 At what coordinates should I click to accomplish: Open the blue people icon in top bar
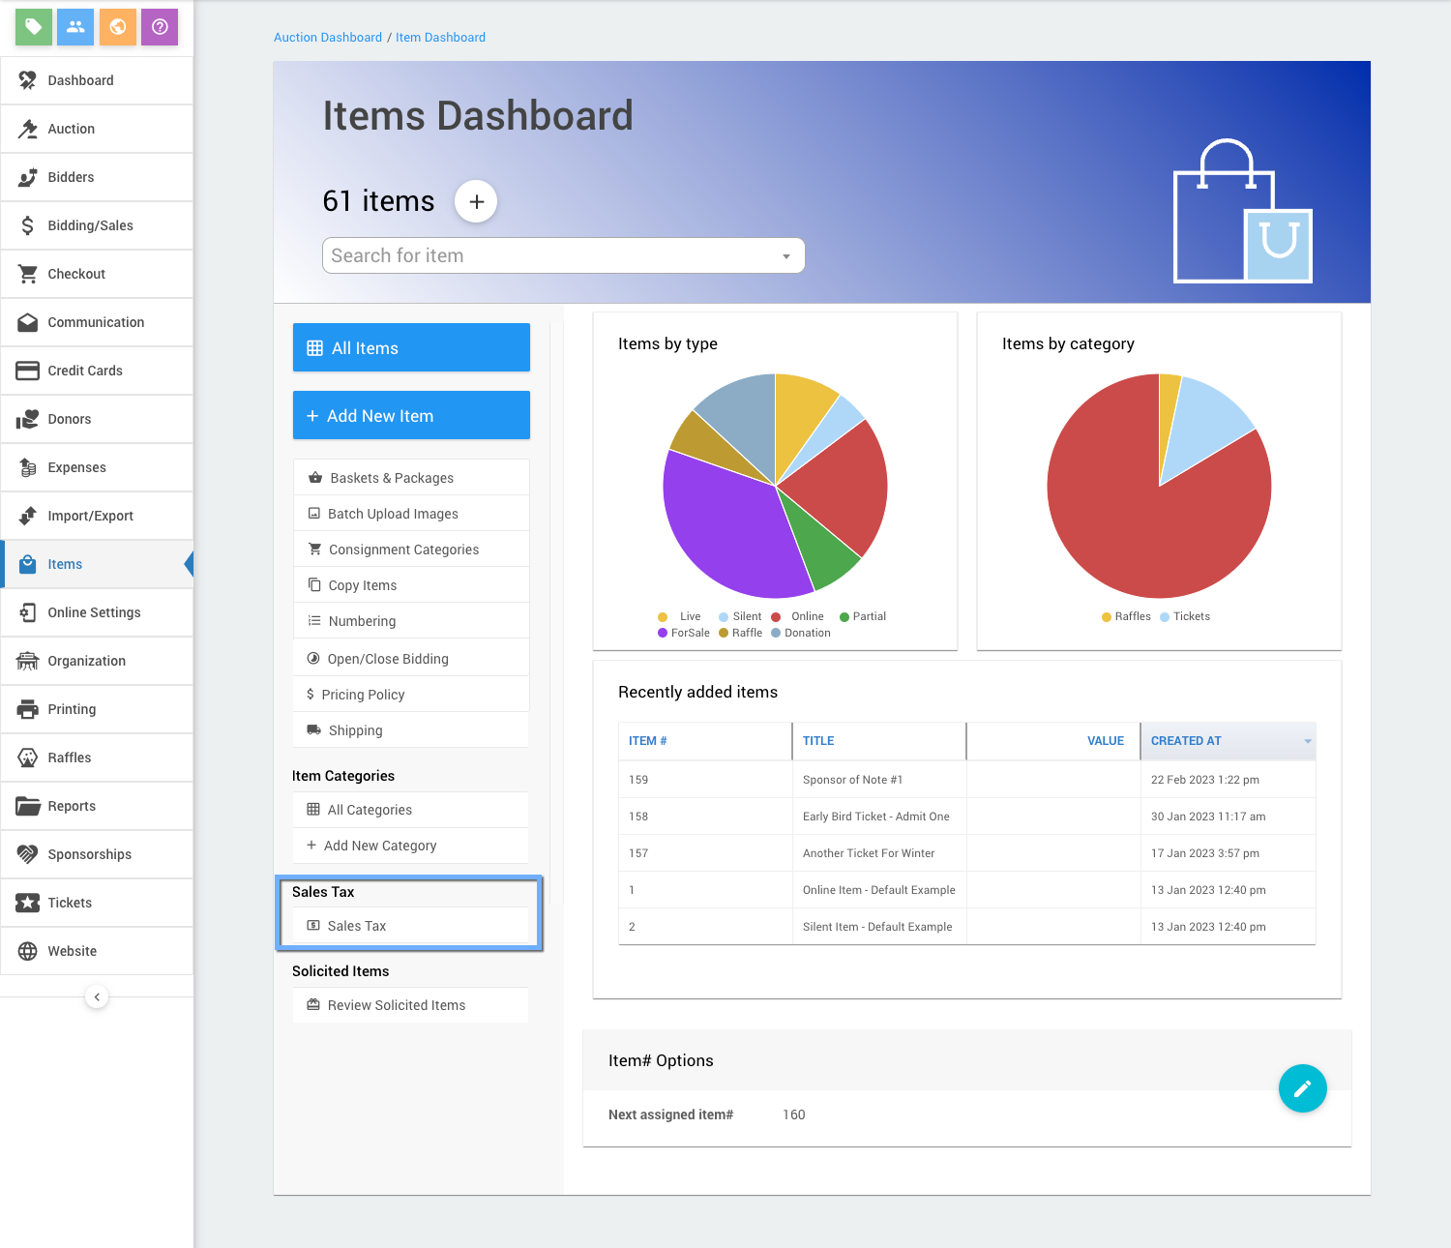pyautogui.click(x=75, y=27)
